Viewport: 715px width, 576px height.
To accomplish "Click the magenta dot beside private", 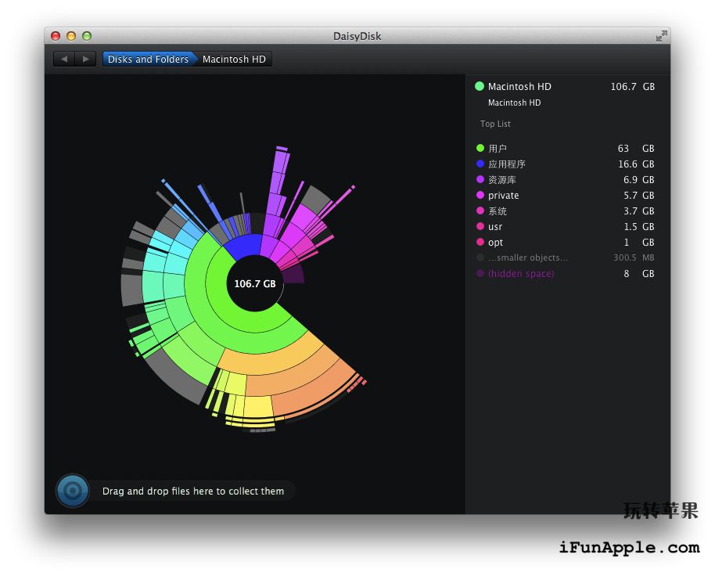I will pyautogui.click(x=480, y=195).
